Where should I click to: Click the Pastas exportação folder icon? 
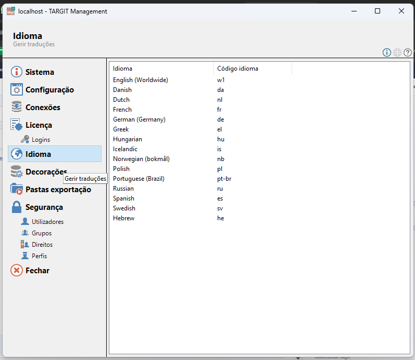point(17,189)
